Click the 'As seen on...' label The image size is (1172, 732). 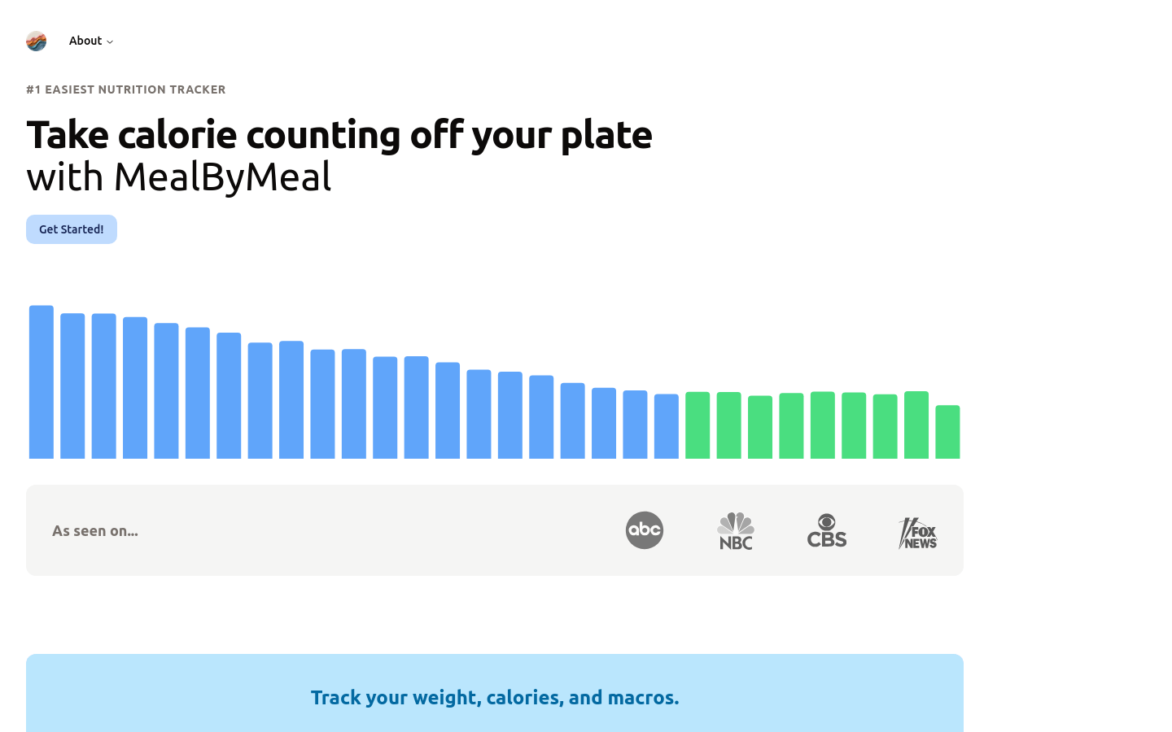coord(95,531)
